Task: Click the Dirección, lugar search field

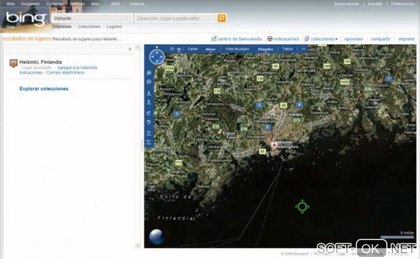Action: pos(176,18)
